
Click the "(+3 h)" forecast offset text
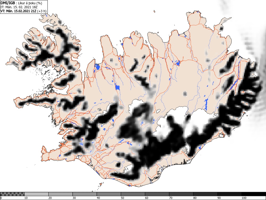point(41,11)
